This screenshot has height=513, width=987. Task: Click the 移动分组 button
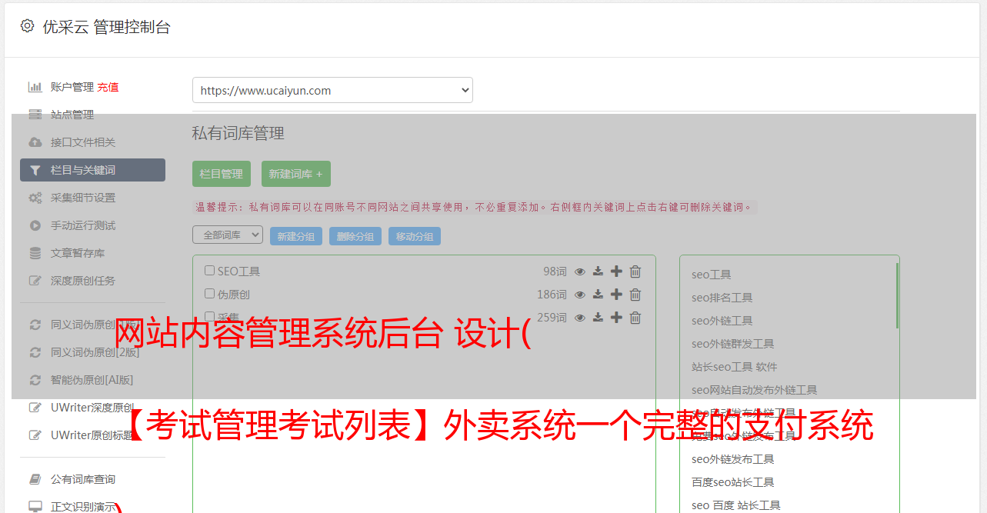coord(415,236)
